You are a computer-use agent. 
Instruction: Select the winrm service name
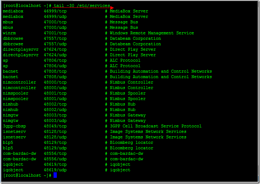click(x=9, y=33)
